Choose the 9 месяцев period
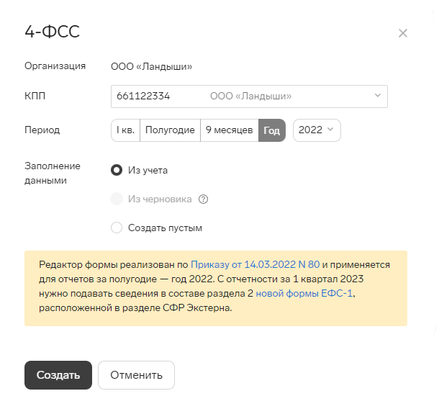 pyautogui.click(x=230, y=130)
